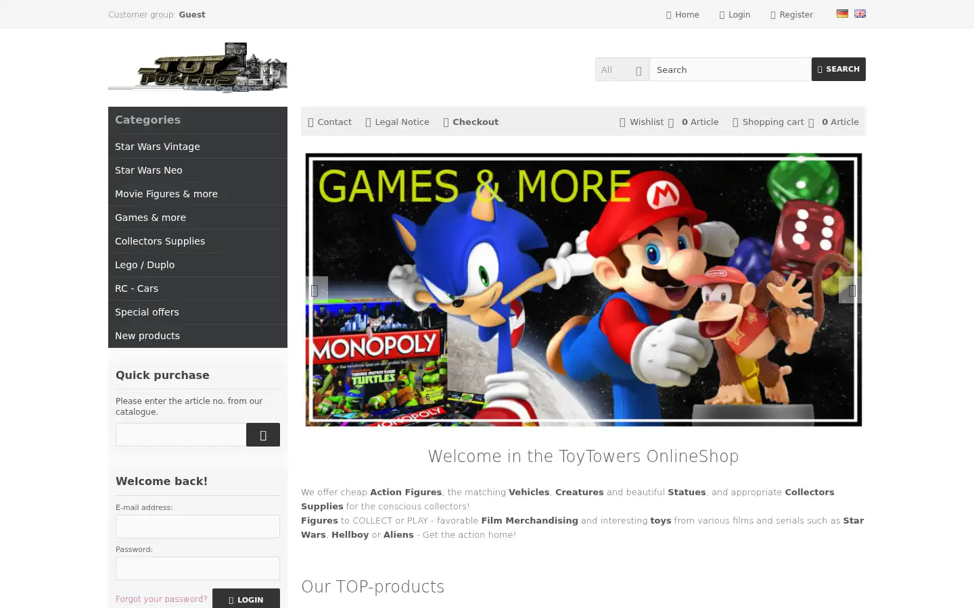
Task: Open the Legal Notice page
Action: click(398, 122)
